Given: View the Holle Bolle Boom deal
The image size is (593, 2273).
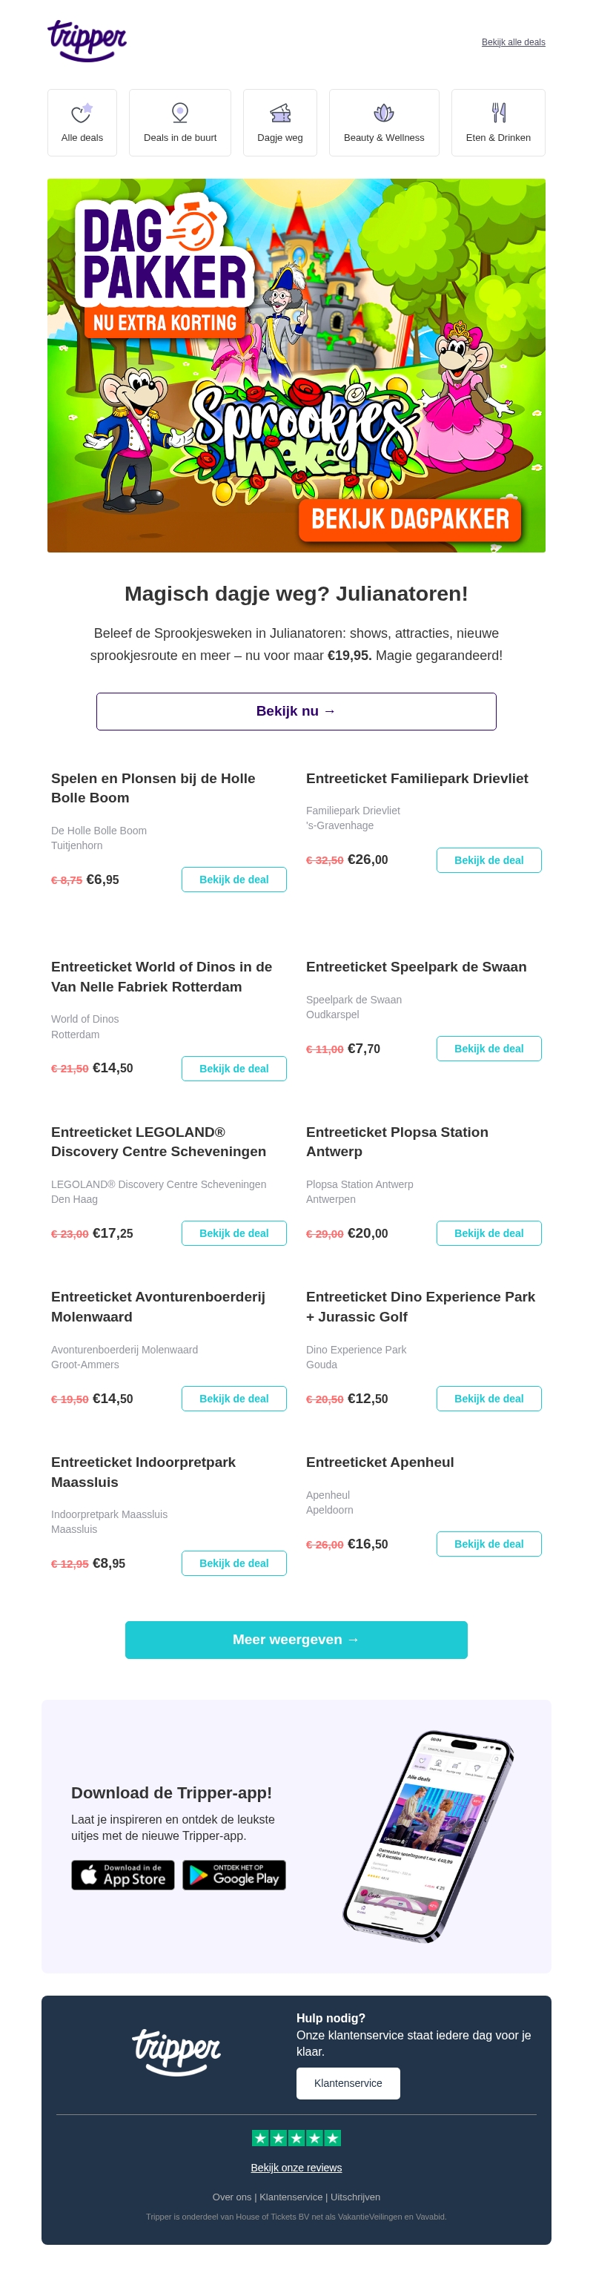Looking at the screenshot, I should click(233, 879).
